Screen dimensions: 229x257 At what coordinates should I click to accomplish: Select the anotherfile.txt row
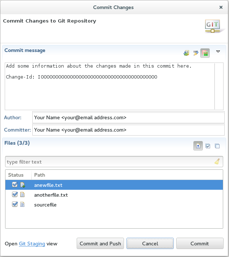(114, 195)
